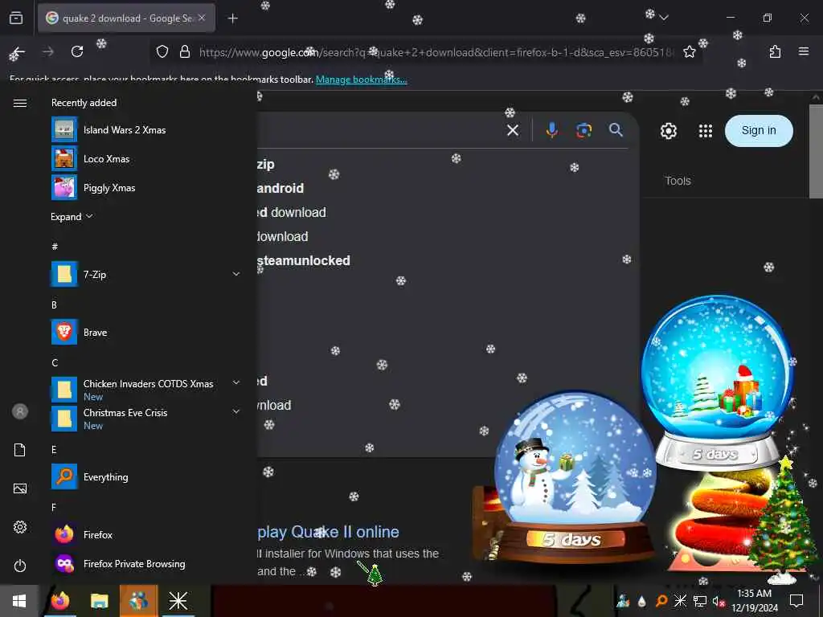The width and height of the screenshot is (823, 617).
Task: Launch Loco Xmas from recently added
Action: point(145,158)
